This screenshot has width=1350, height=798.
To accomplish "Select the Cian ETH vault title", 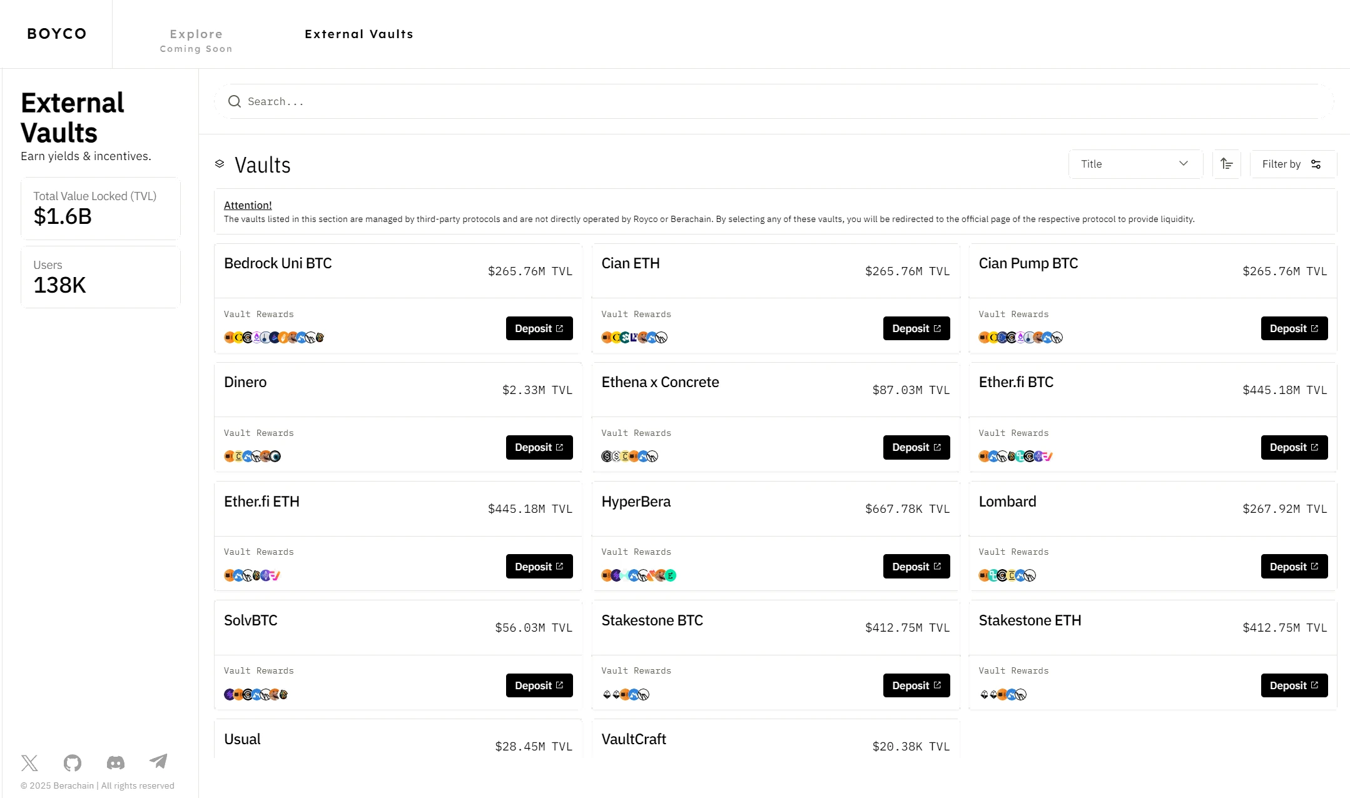I will (631, 263).
